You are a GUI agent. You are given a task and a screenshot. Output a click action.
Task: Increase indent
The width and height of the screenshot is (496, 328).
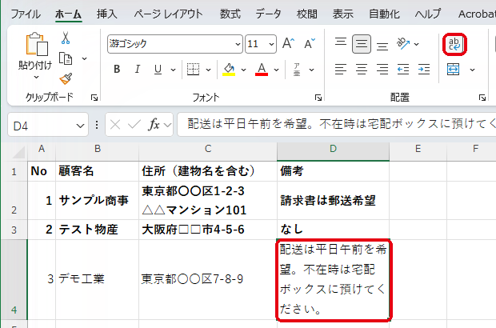424,70
